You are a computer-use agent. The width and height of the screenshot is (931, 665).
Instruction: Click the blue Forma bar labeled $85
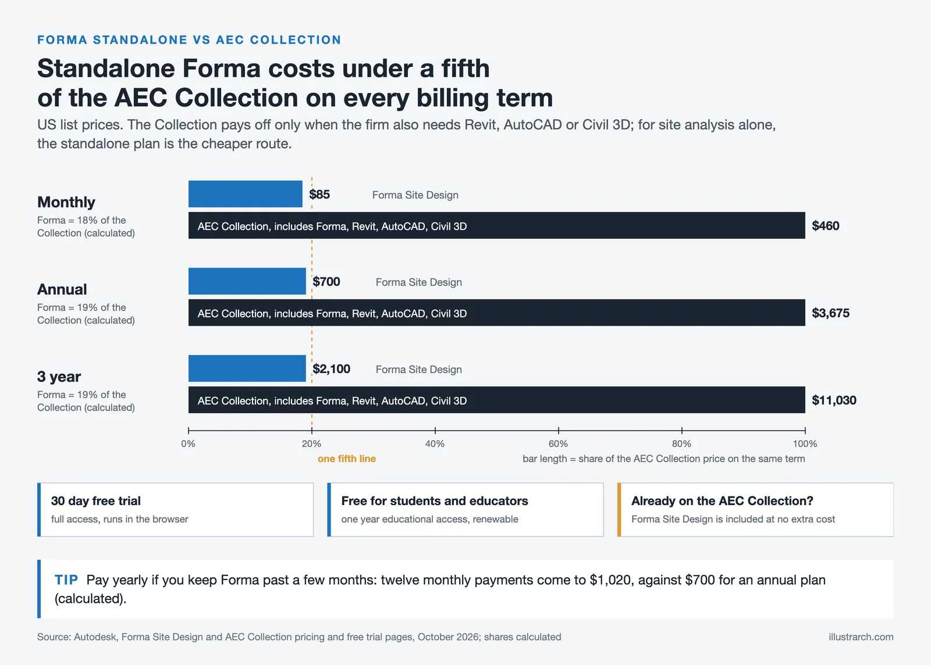(x=246, y=194)
